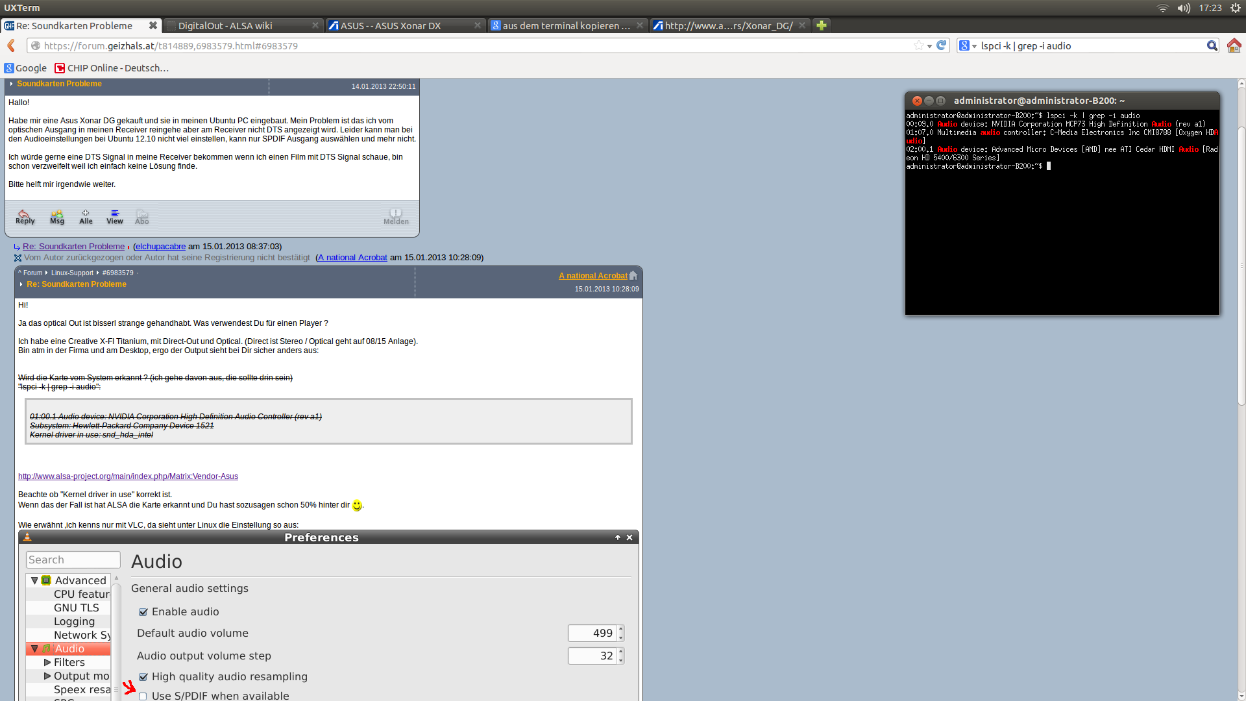Viewport: 1246px width, 701px height.
Task: Click the View icon under the first post
Action: coord(115,217)
